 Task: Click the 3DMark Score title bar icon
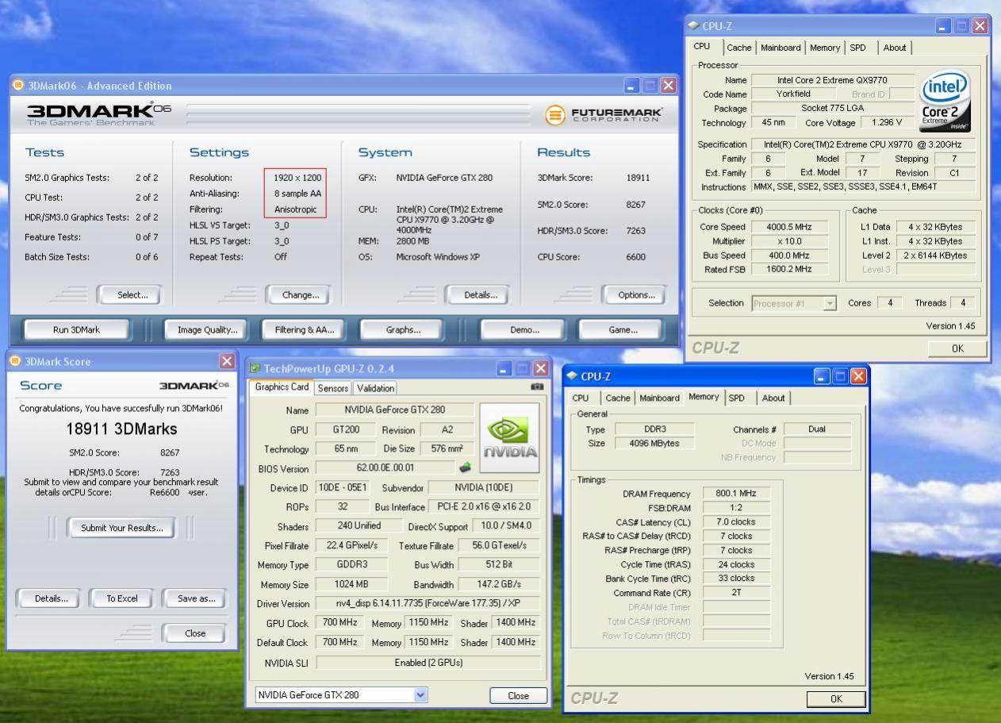[x=15, y=361]
